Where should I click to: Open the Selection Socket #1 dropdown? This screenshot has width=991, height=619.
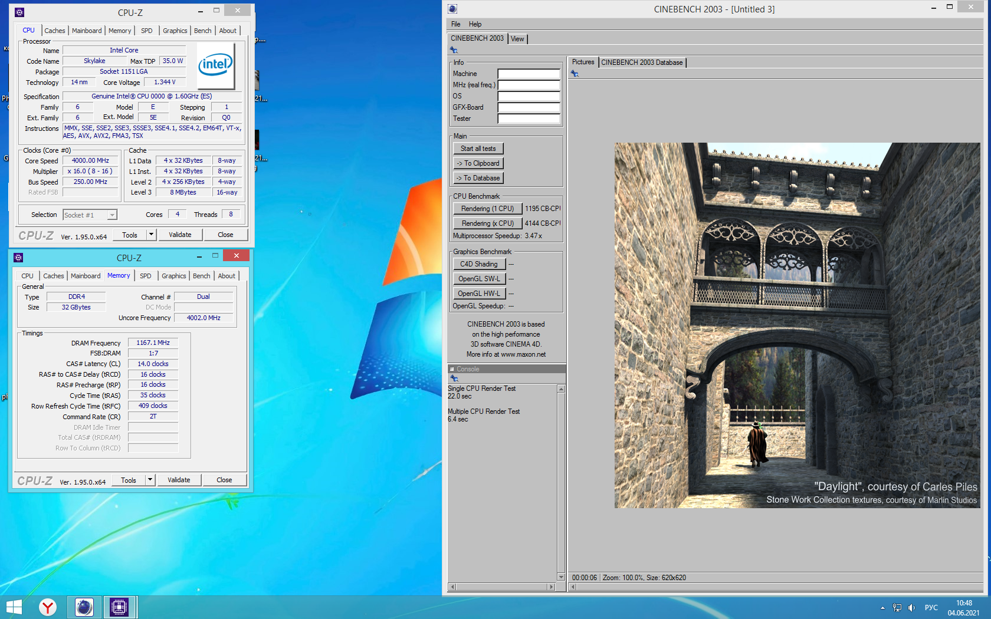90,215
